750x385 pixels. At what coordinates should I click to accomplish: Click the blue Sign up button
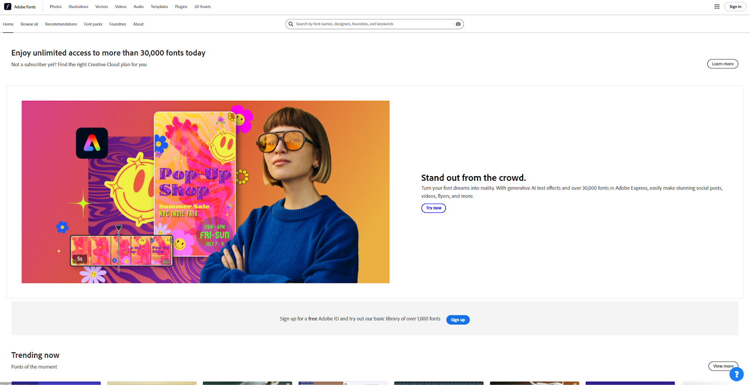(x=458, y=320)
